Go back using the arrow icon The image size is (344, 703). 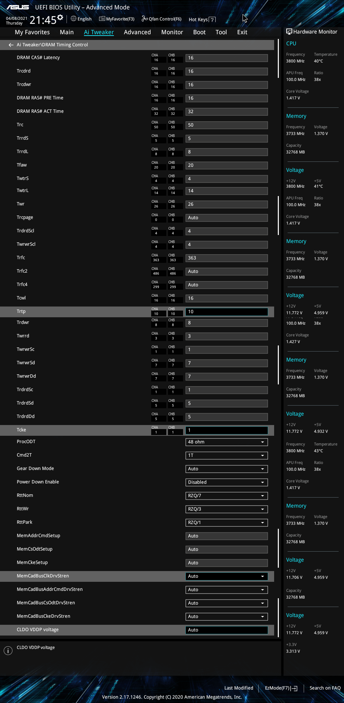pyautogui.click(x=11, y=45)
